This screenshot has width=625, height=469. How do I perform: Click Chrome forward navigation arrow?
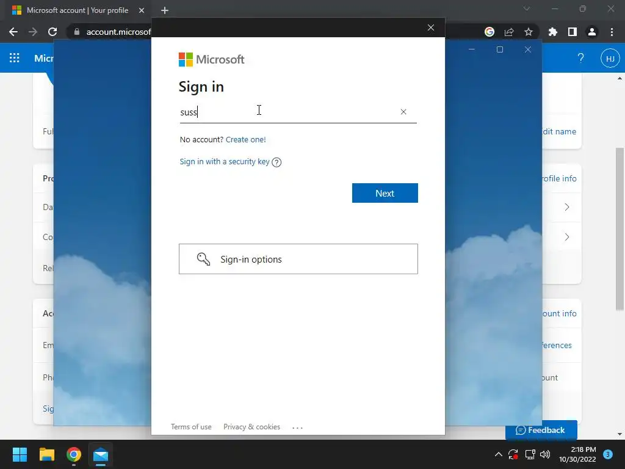pyautogui.click(x=33, y=32)
